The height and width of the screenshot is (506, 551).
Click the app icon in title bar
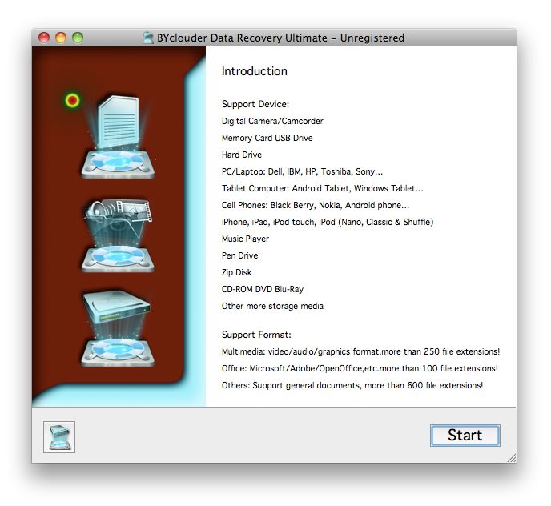148,38
